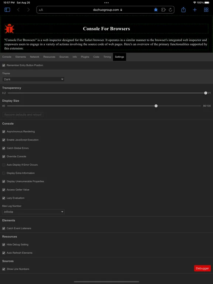Click the Console For Browsers heading
213x284 pixels.
106,28
